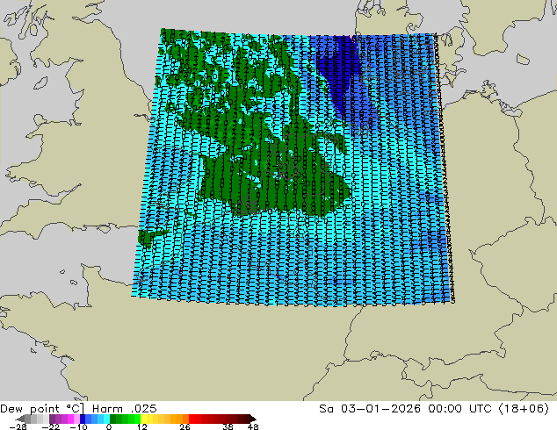Click the 'Sa 03-01-2026' date text
The width and height of the screenshot is (557, 430).
pyautogui.click(x=370, y=409)
